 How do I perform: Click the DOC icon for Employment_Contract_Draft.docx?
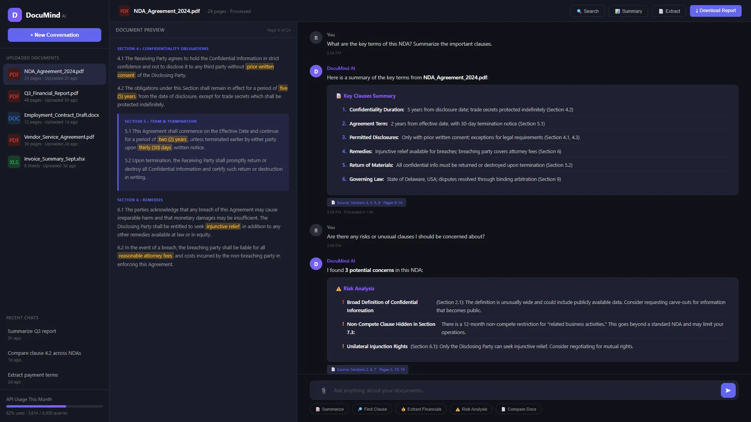[x=14, y=118]
